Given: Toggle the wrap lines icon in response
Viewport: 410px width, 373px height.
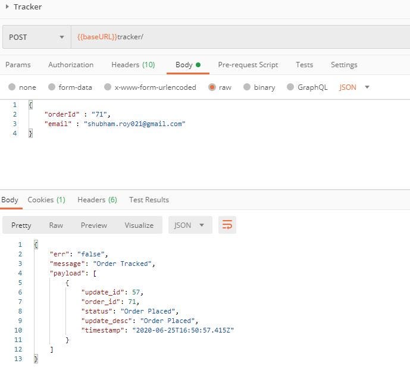Looking at the screenshot, I should coord(227,225).
